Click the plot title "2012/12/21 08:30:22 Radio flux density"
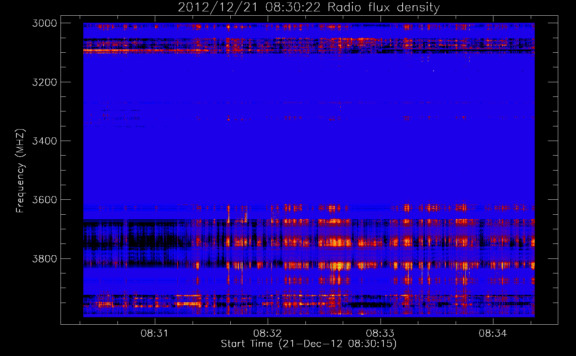This screenshot has width=576, height=356. (309, 7)
